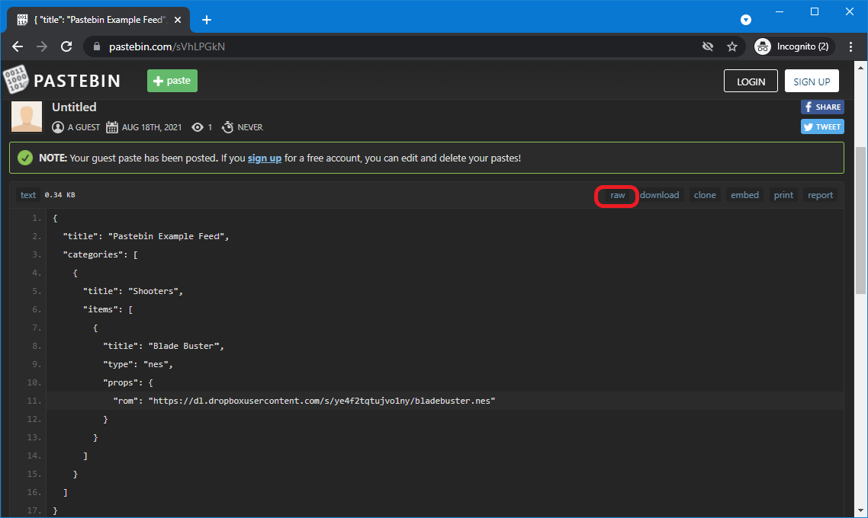Image resolution: width=868 pixels, height=518 pixels.
Task: Click the Untitled paste title
Action: 74,107
